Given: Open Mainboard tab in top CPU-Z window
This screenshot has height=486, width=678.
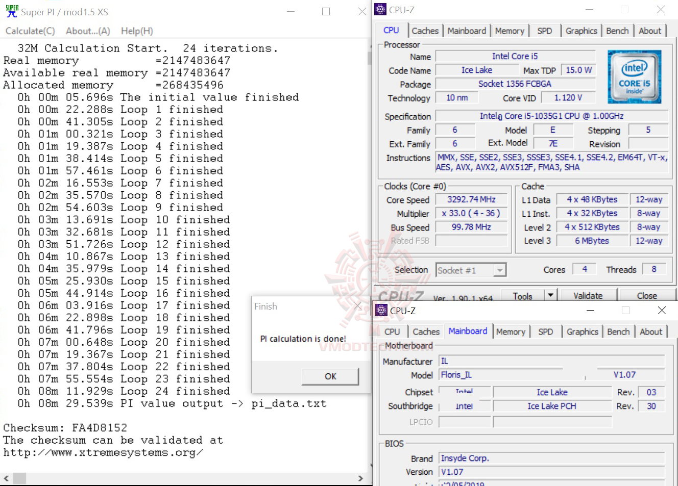Looking at the screenshot, I should click(x=467, y=31).
